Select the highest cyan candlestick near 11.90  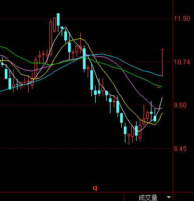pyautogui.click(x=58, y=20)
